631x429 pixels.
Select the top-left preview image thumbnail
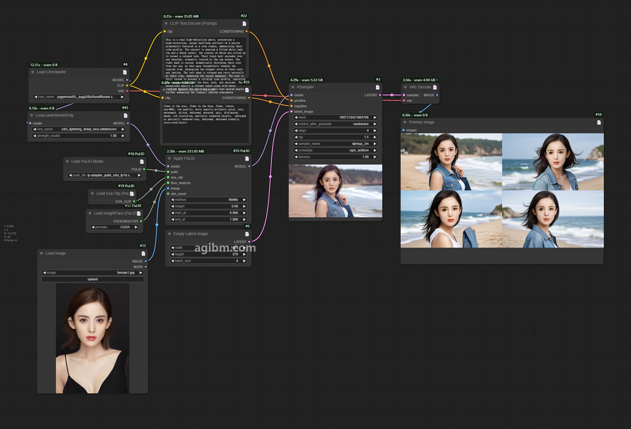pos(451,162)
